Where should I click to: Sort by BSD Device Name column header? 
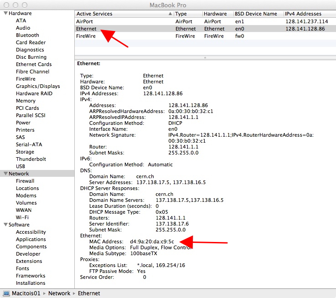(258, 14)
